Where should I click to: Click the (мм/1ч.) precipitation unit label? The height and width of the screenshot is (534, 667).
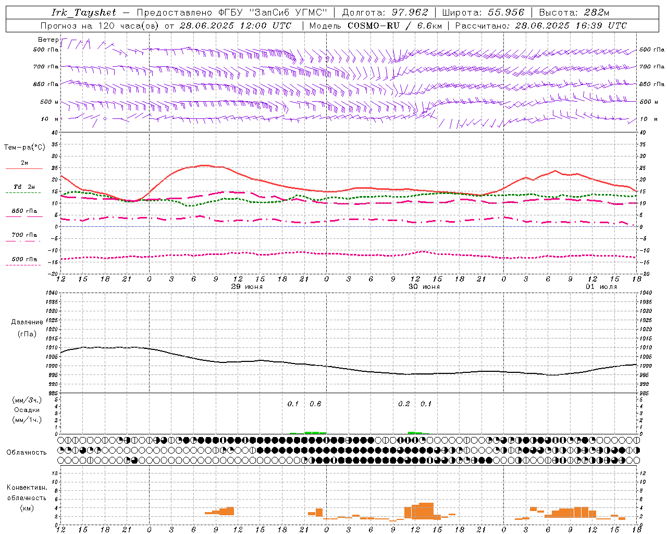coord(27,420)
